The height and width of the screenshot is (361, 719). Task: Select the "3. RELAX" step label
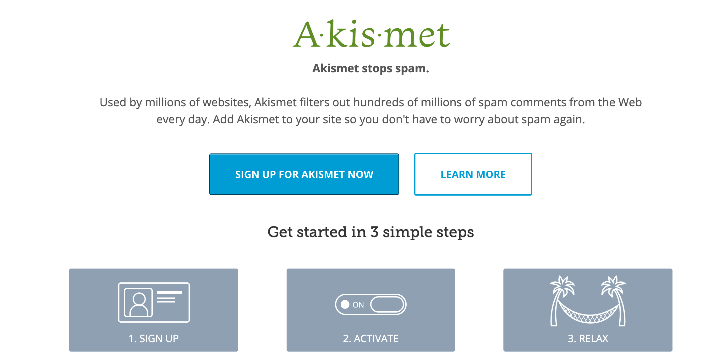[588, 339]
